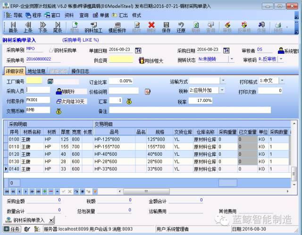Jump to last record (尾条)
This screenshot has width=302, height=235.
(58, 27)
